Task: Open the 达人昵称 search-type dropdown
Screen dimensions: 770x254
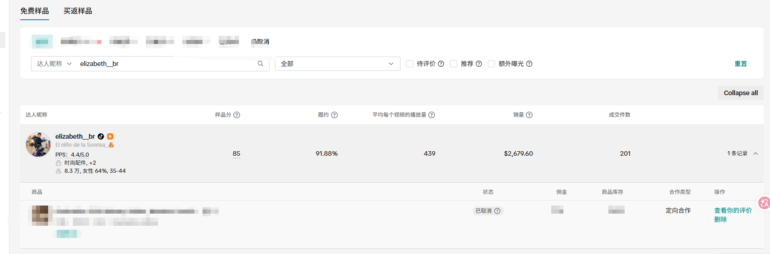Action: 54,64
